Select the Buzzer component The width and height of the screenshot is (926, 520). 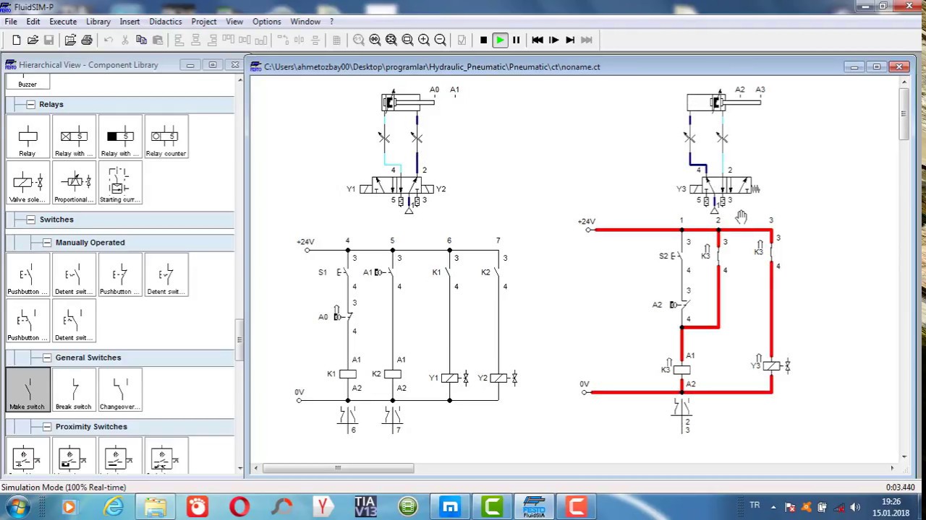[27, 83]
